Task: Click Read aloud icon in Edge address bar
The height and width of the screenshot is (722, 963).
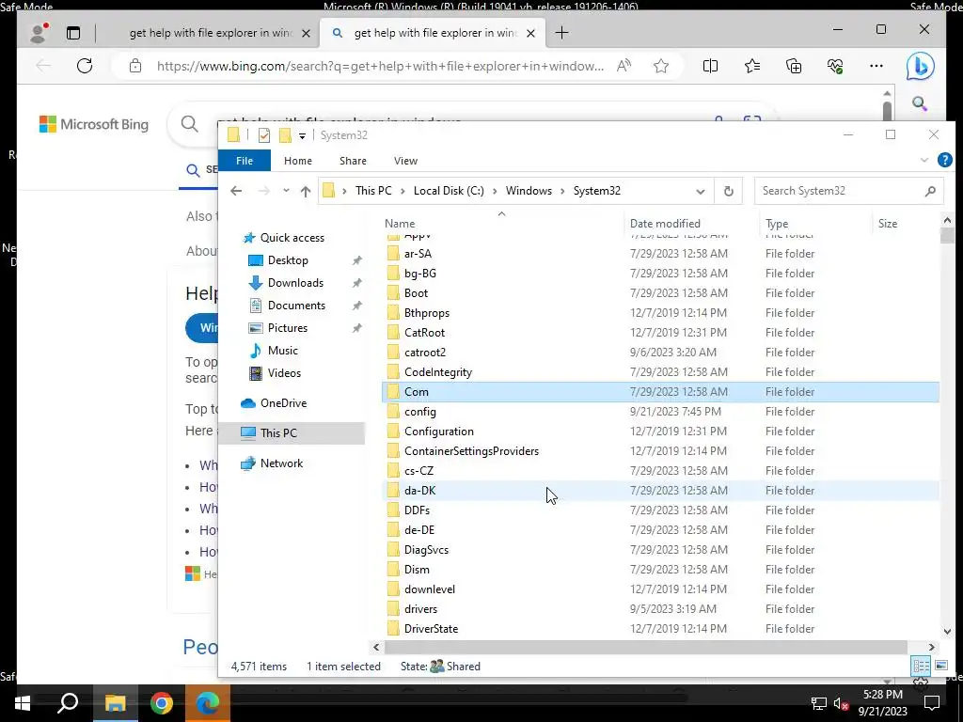Action: pos(624,66)
